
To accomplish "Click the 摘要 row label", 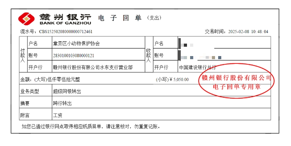I will click(x=25, y=103).
